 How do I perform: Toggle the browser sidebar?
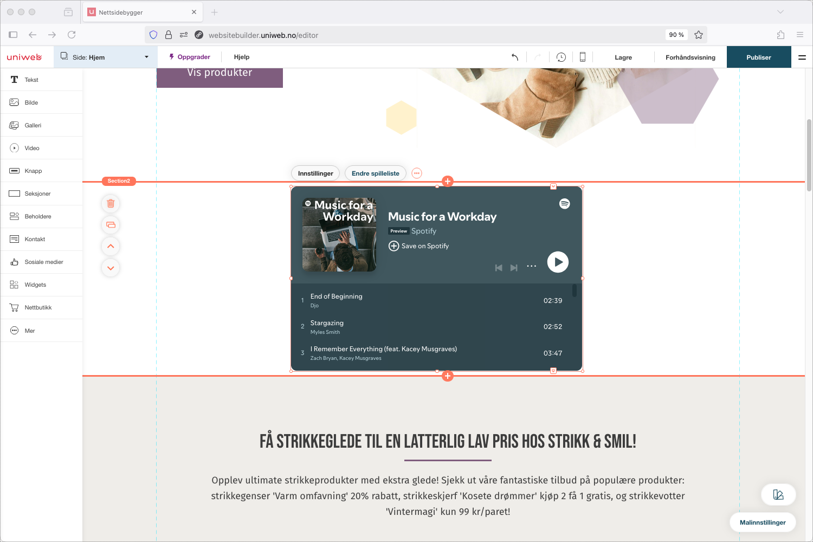click(13, 35)
